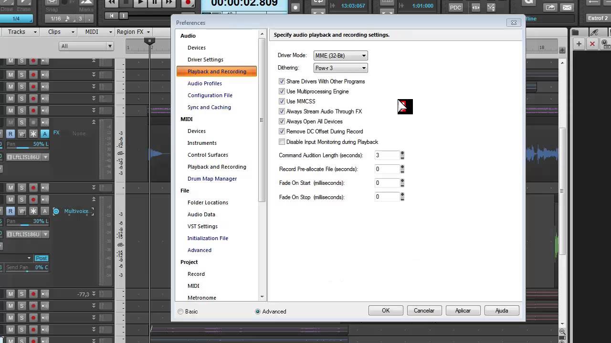Image resolution: width=611 pixels, height=343 pixels.
Task: Click the Ajuda help button
Action: pyautogui.click(x=501, y=311)
